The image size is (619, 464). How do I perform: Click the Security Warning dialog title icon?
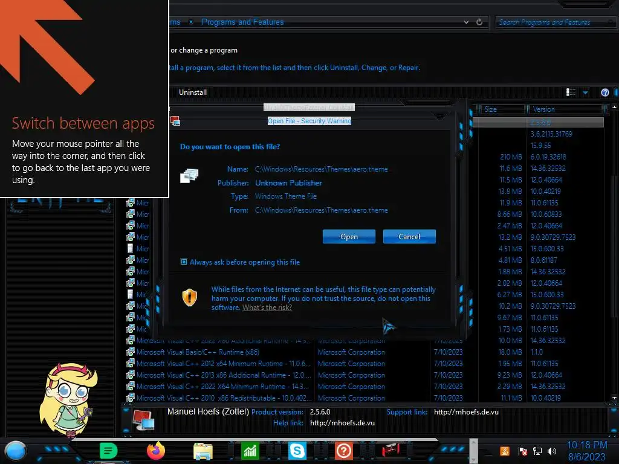coord(175,121)
